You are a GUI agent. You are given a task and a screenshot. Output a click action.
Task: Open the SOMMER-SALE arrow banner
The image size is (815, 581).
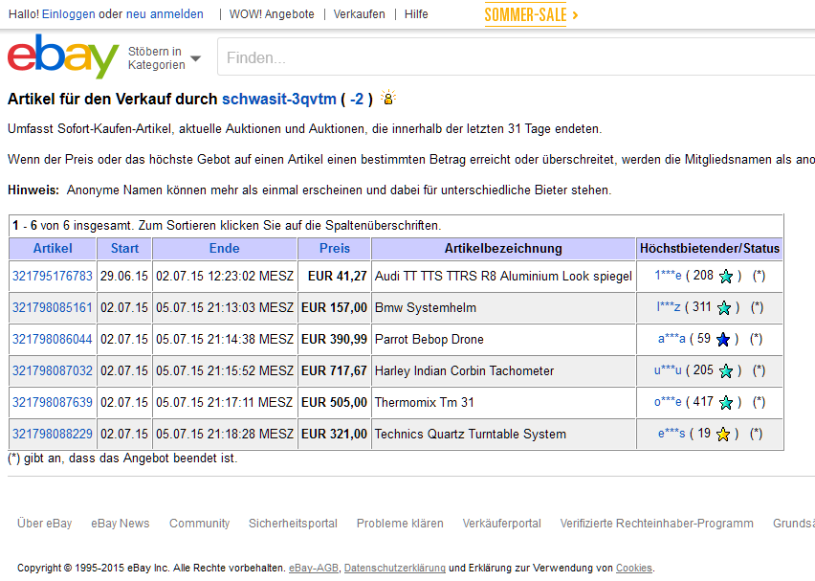pos(531,14)
